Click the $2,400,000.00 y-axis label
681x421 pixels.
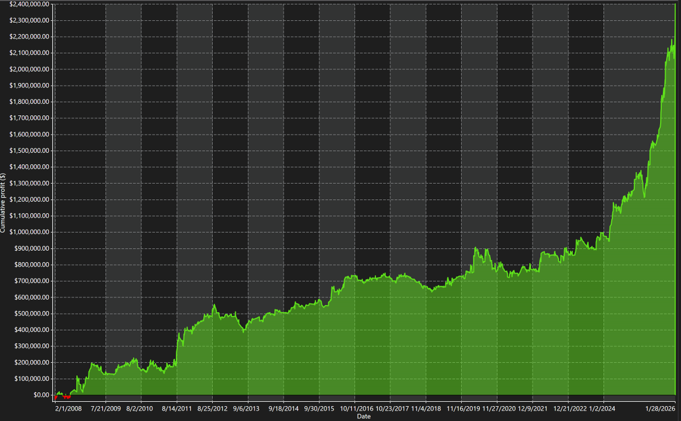(x=28, y=4)
